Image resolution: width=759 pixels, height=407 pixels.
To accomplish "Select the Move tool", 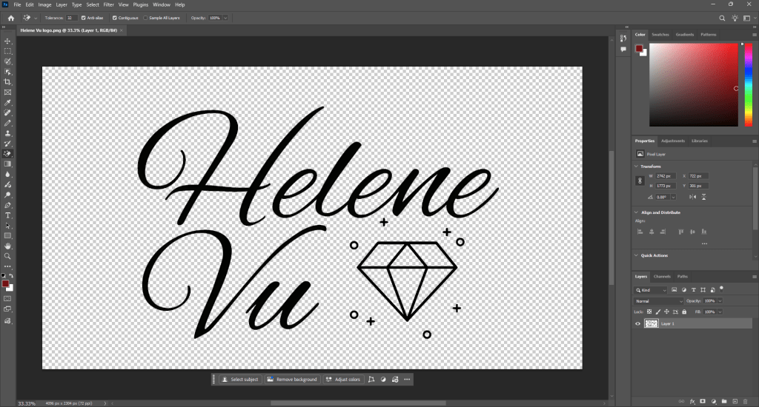I will coord(7,41).
